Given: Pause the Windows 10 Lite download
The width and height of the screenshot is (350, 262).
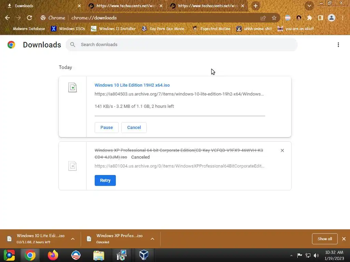Looking at the screenshot, I should (107, 128).
